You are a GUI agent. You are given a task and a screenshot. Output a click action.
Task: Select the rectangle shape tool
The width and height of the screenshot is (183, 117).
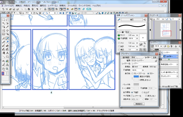(7, 57)
